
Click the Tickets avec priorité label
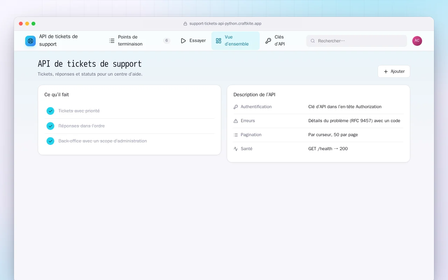coord(79,111)
